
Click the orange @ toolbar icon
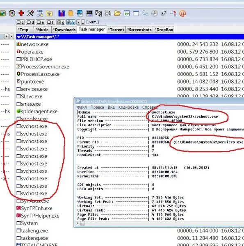[x=182, y=14]
